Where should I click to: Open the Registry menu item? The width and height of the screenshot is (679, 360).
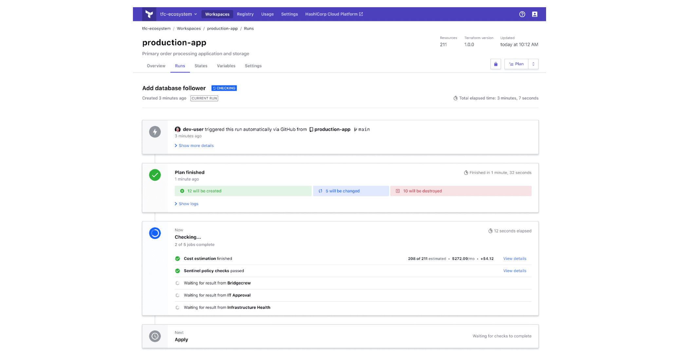point(245,14)
